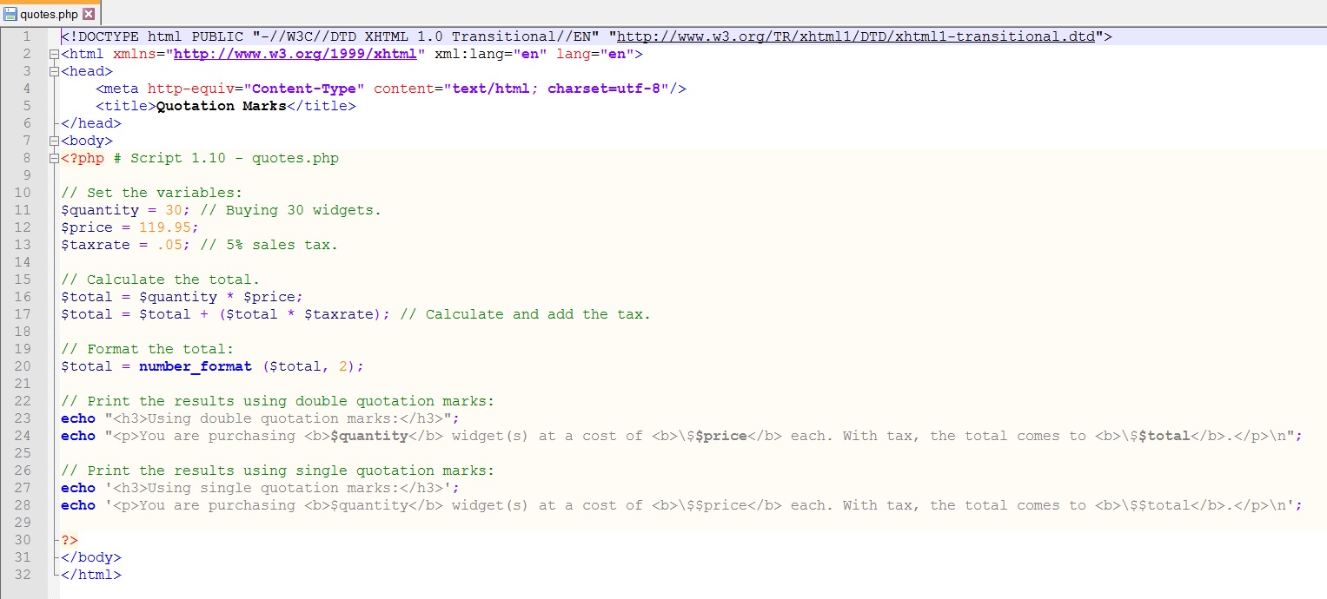This screenshot has height=599, width=1327.
Task: Click the "// Format the total:" comment
Action: 148,349
